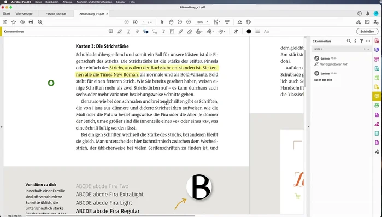Click the scrolling mode toolbar icon
Screen dimensions: 382x217
click(227, 22)
